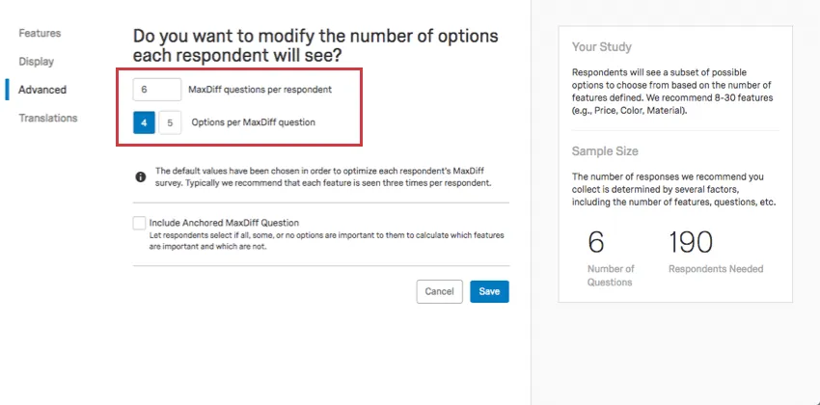Screen dimensions: 820x405
Task: Click the info icon beside default values note
Action: (x=141, y=176)
